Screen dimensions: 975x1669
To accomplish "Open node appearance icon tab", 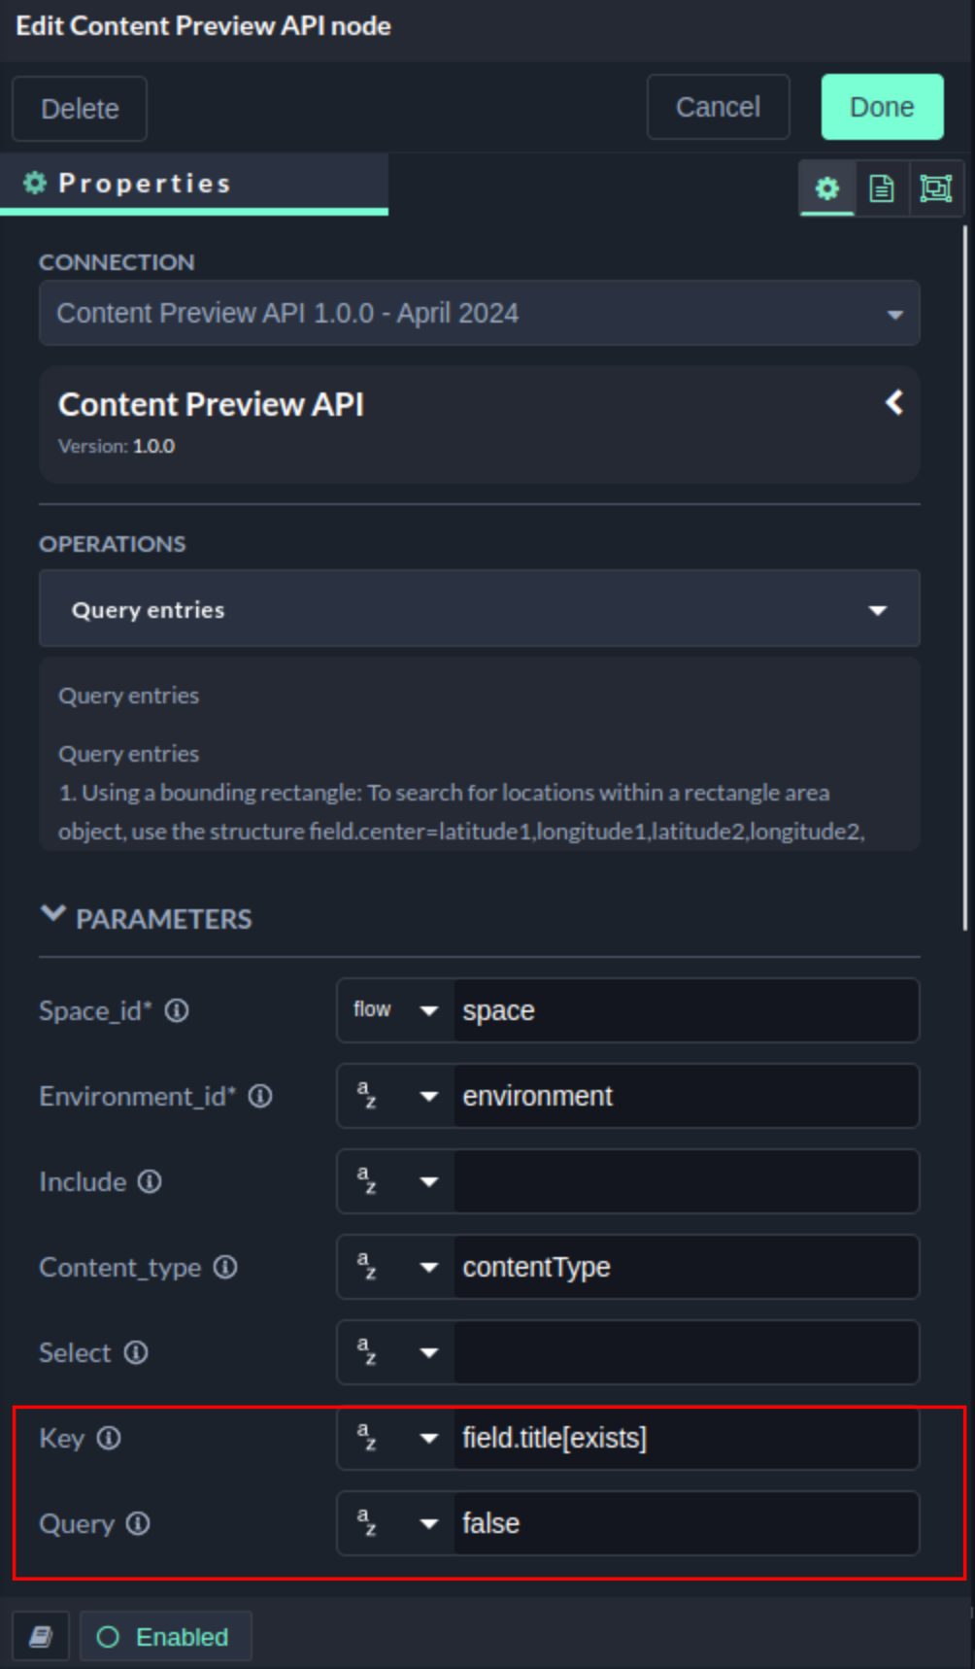I will (935, 188).
